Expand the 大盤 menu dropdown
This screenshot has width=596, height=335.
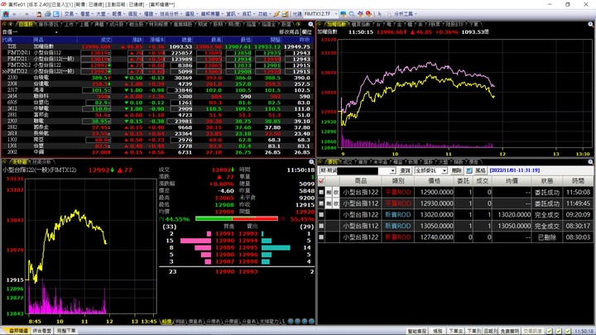[x=103, y=14]
